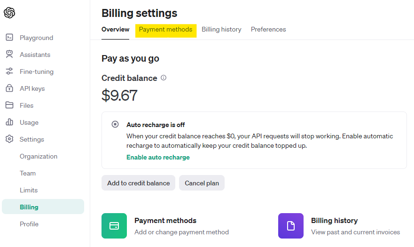Open Limits in the settings sidebar
Screen dimensions: 414x247
coord(29,190)
